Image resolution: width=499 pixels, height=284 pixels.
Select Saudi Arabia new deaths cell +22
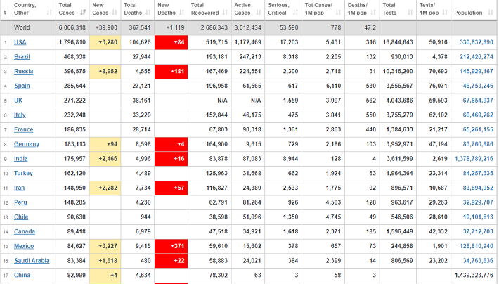(171, 261)
